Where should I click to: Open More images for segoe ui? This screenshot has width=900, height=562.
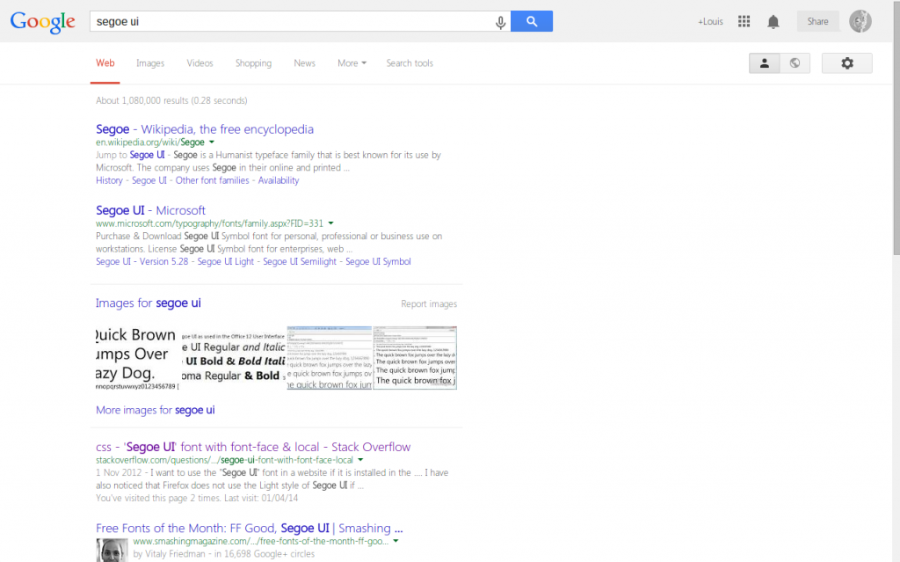point(155,410)
